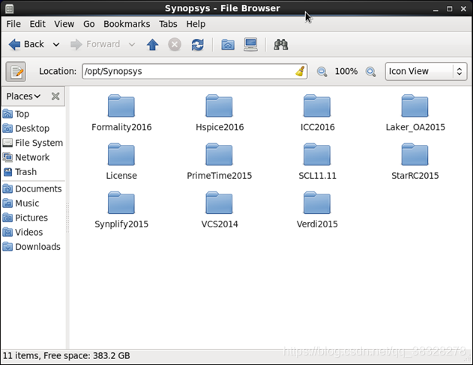Zoom out with magnifier minus icon
This screenshot has width=473, height=365.
pyautogui.click(x=322, y=72)
